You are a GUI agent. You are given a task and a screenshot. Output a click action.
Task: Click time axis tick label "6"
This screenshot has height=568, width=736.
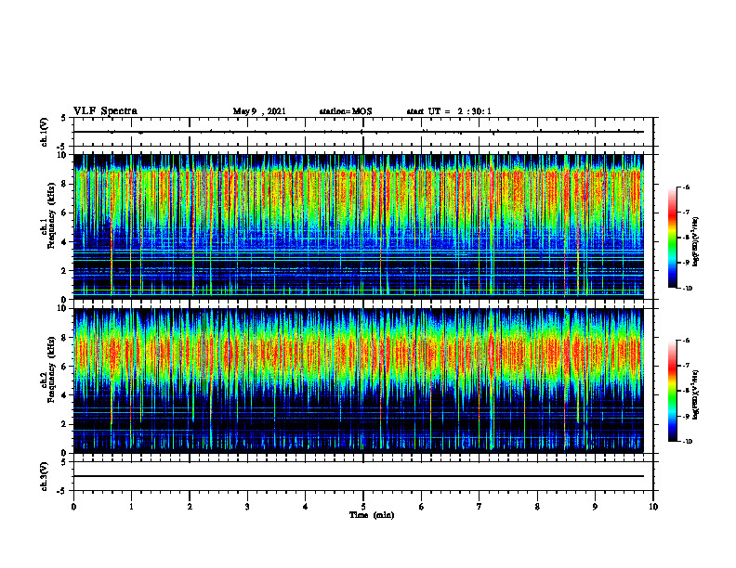tap(421, 507)
